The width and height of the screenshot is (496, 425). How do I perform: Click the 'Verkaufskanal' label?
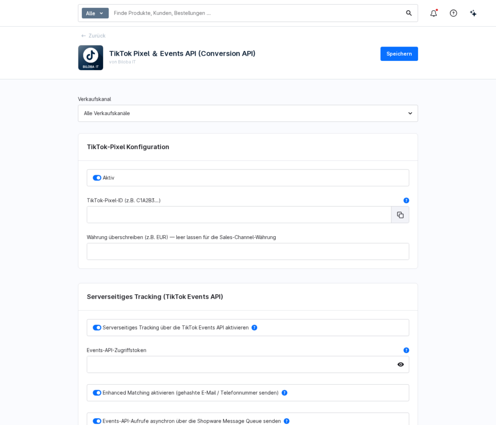pyautogui.click(x=94, y=99)
